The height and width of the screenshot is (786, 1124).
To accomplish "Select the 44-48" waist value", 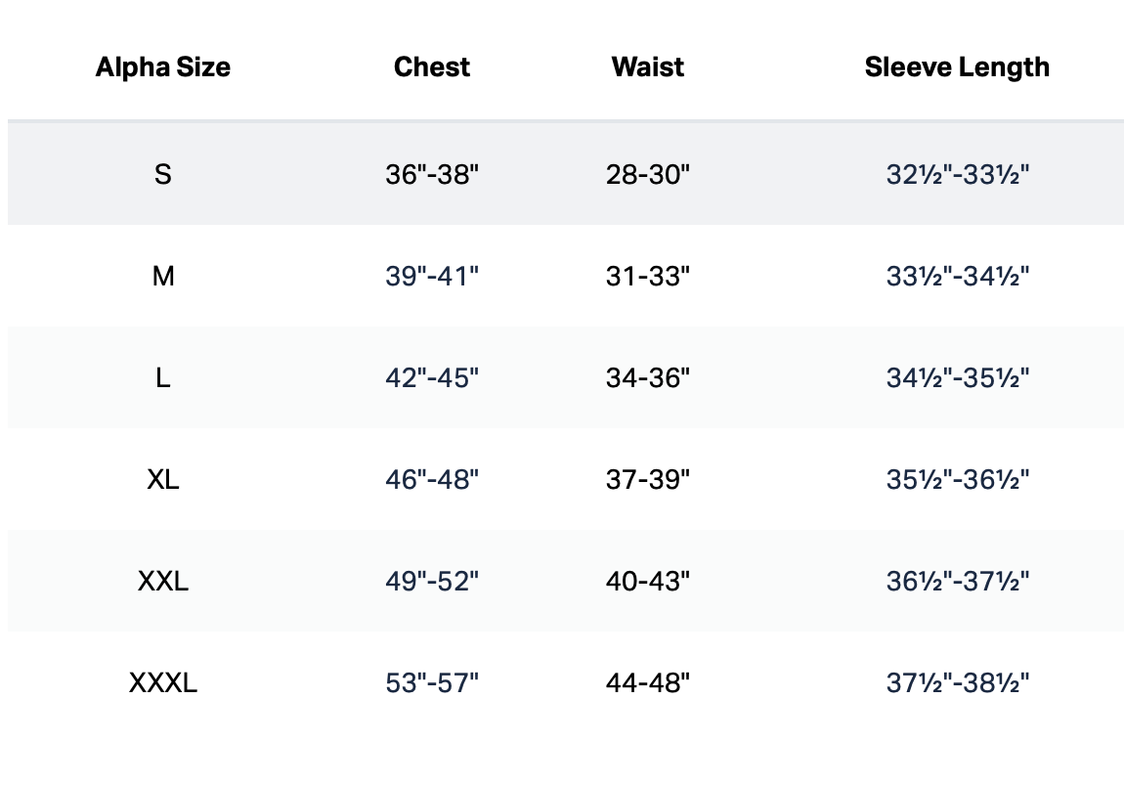I will [648, 683].
